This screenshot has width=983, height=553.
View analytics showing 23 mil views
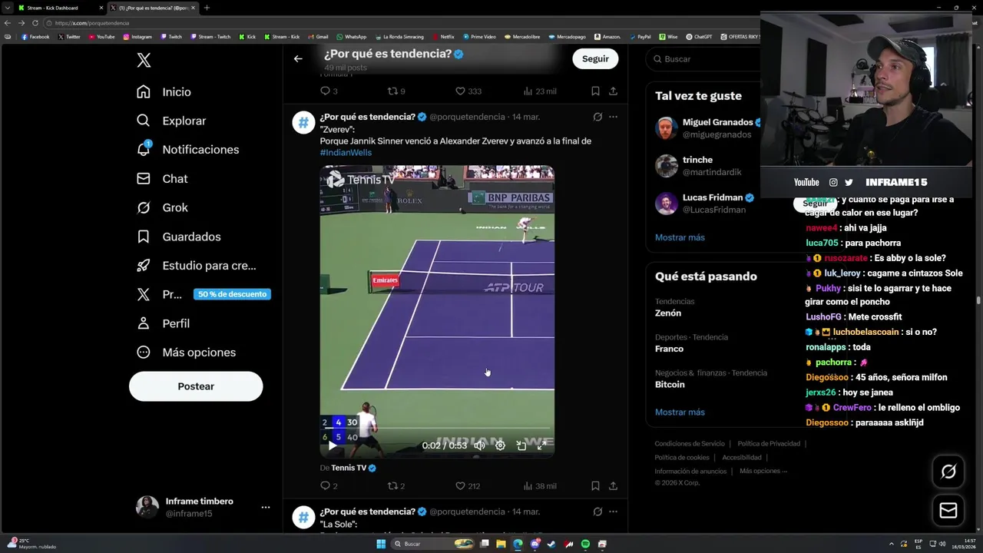(x=539, y=91)
